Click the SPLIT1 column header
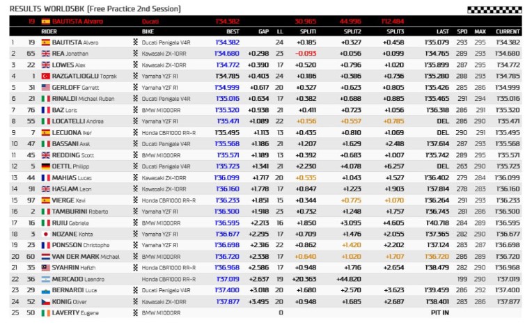 click(308, 31)
